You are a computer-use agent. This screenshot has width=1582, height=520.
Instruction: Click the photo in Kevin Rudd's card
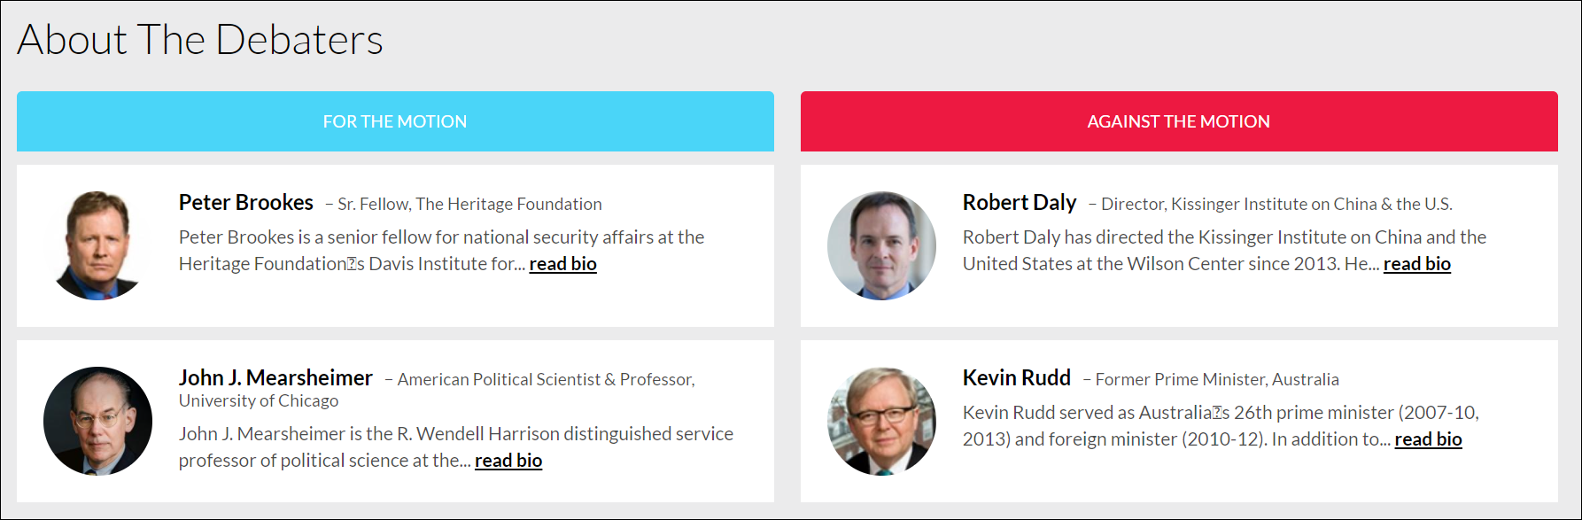[881, 421]
